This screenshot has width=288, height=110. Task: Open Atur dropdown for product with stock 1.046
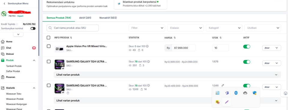[271, 87]
